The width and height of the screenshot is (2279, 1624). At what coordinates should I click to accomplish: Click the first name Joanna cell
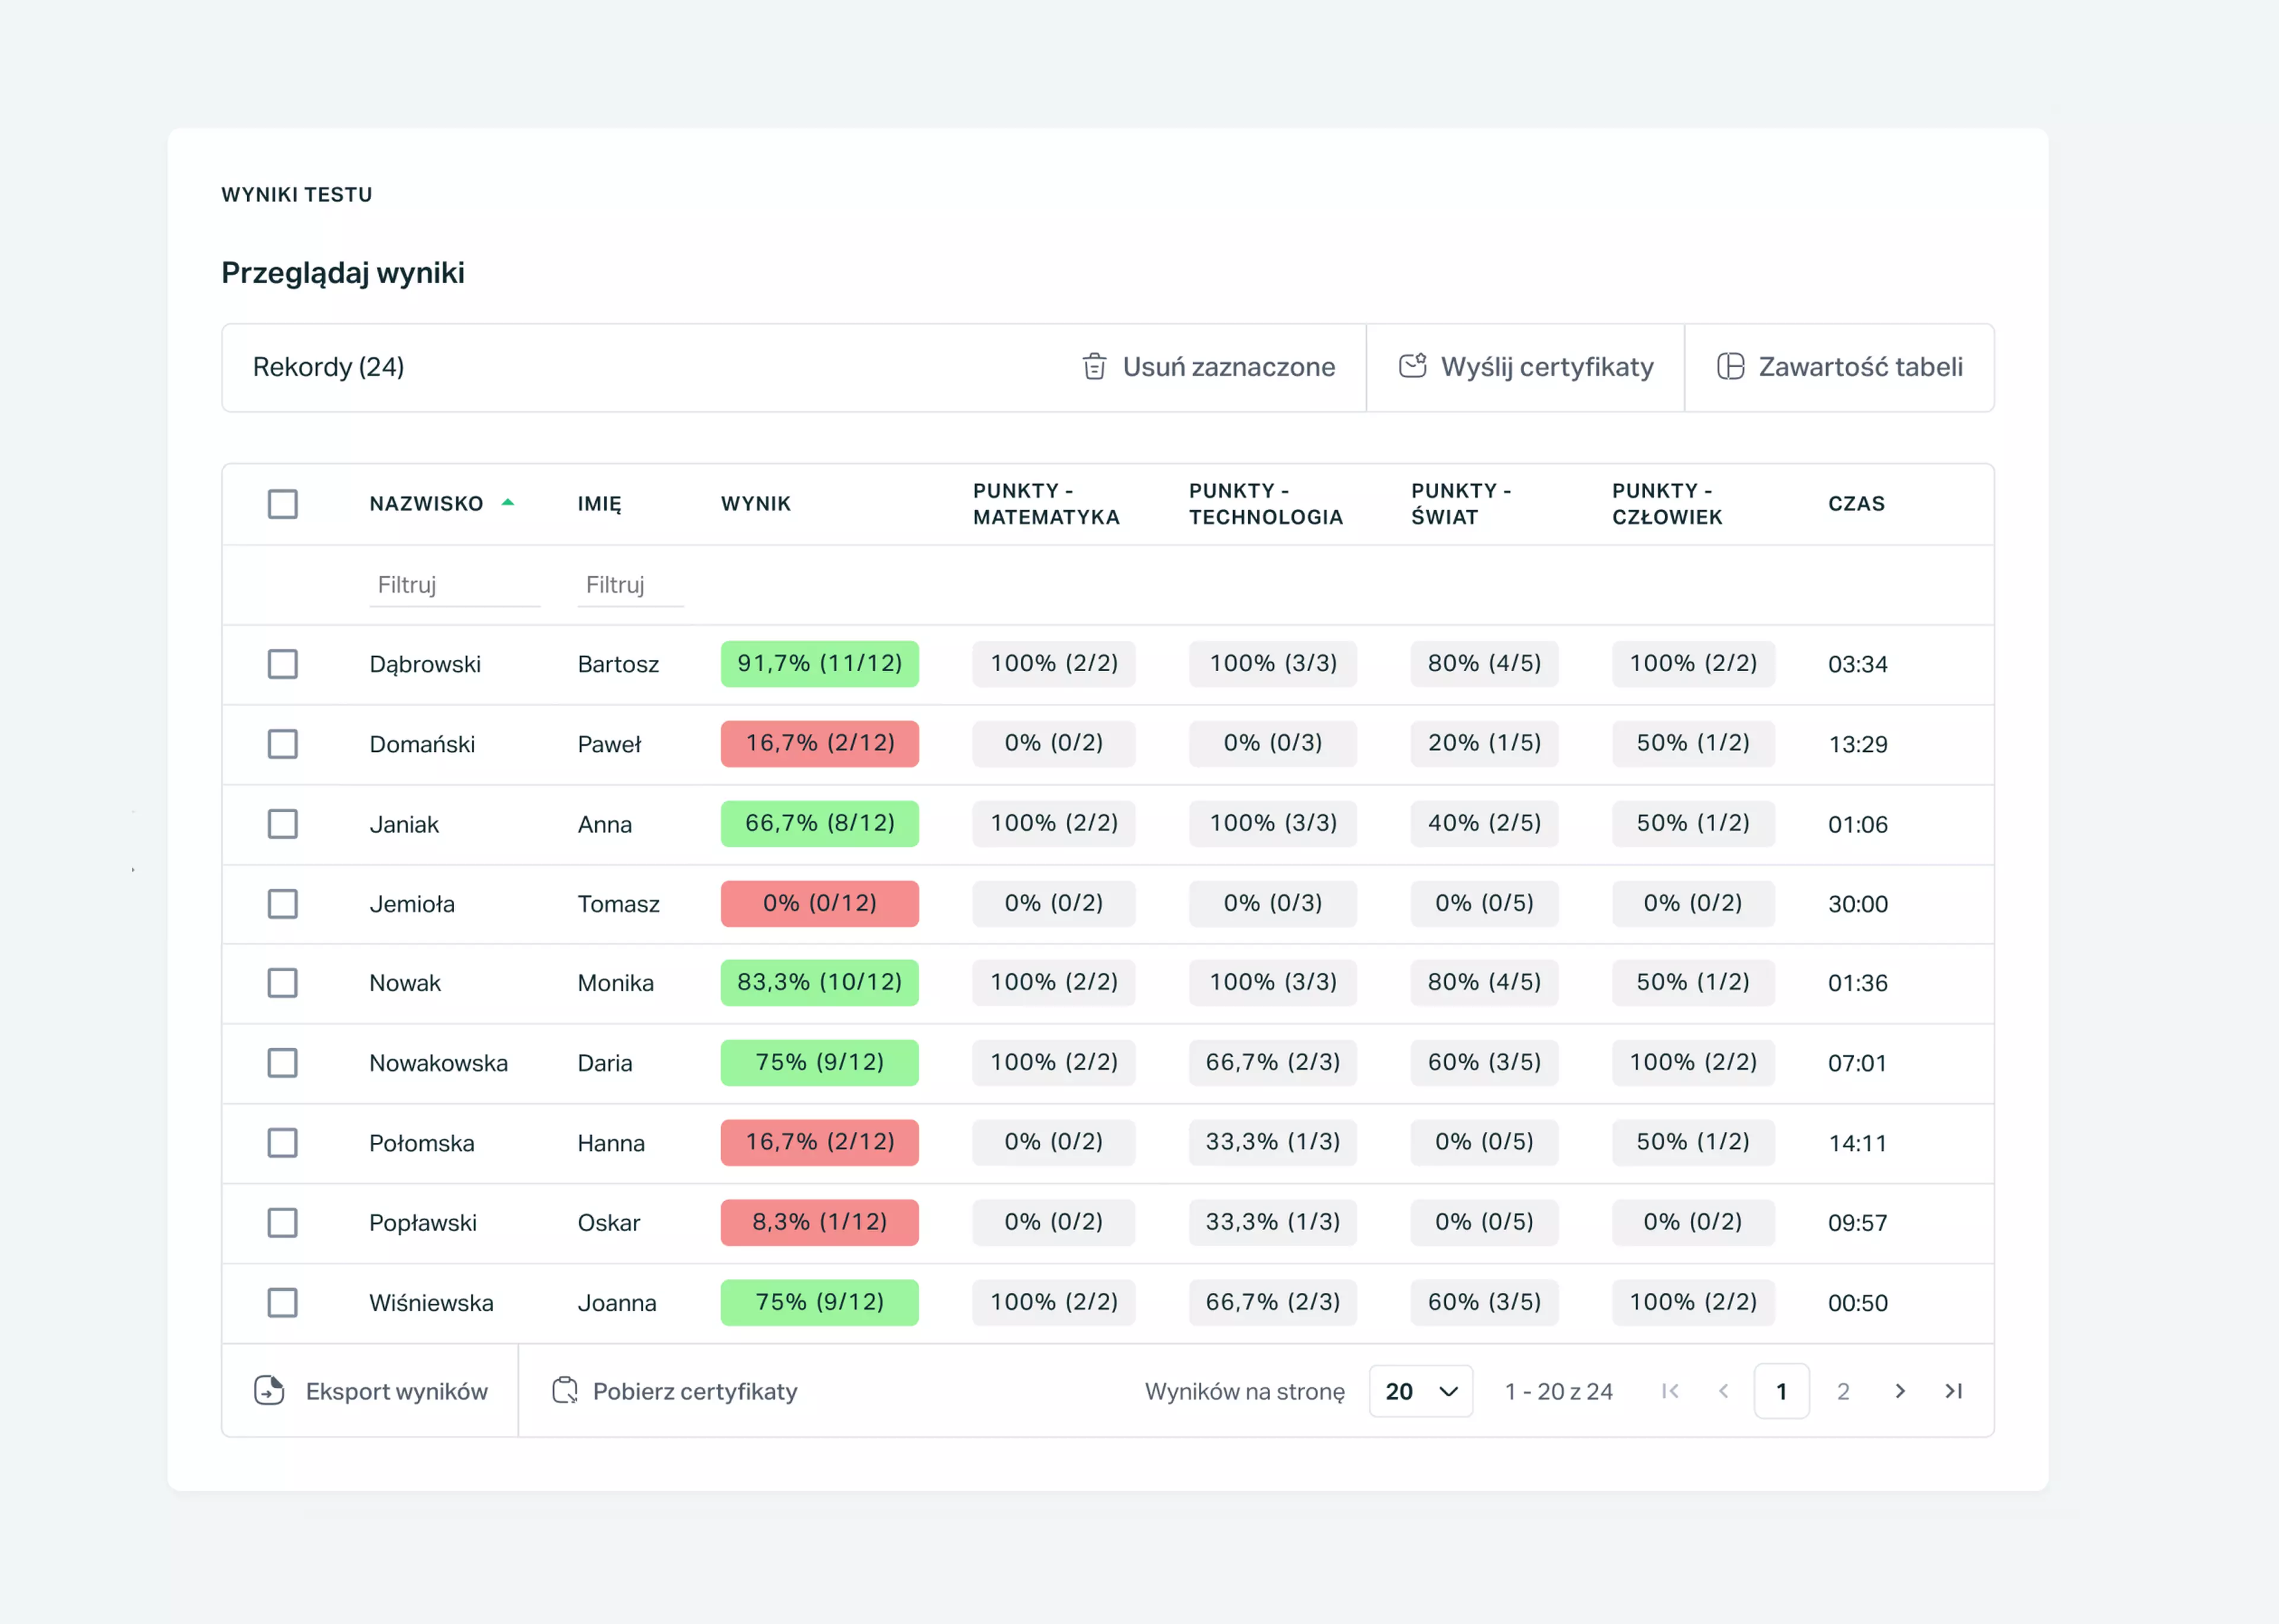click(617, 1303)
